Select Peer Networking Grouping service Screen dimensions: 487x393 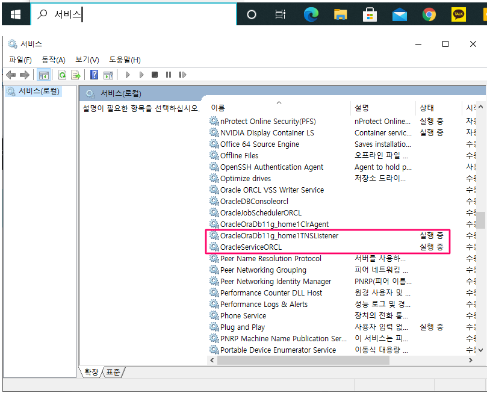[264, 270]
